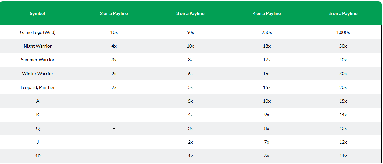Select the '4 on a Payline' header
The width and height of the screenshot is (383, 164).
tap(267, 14)
